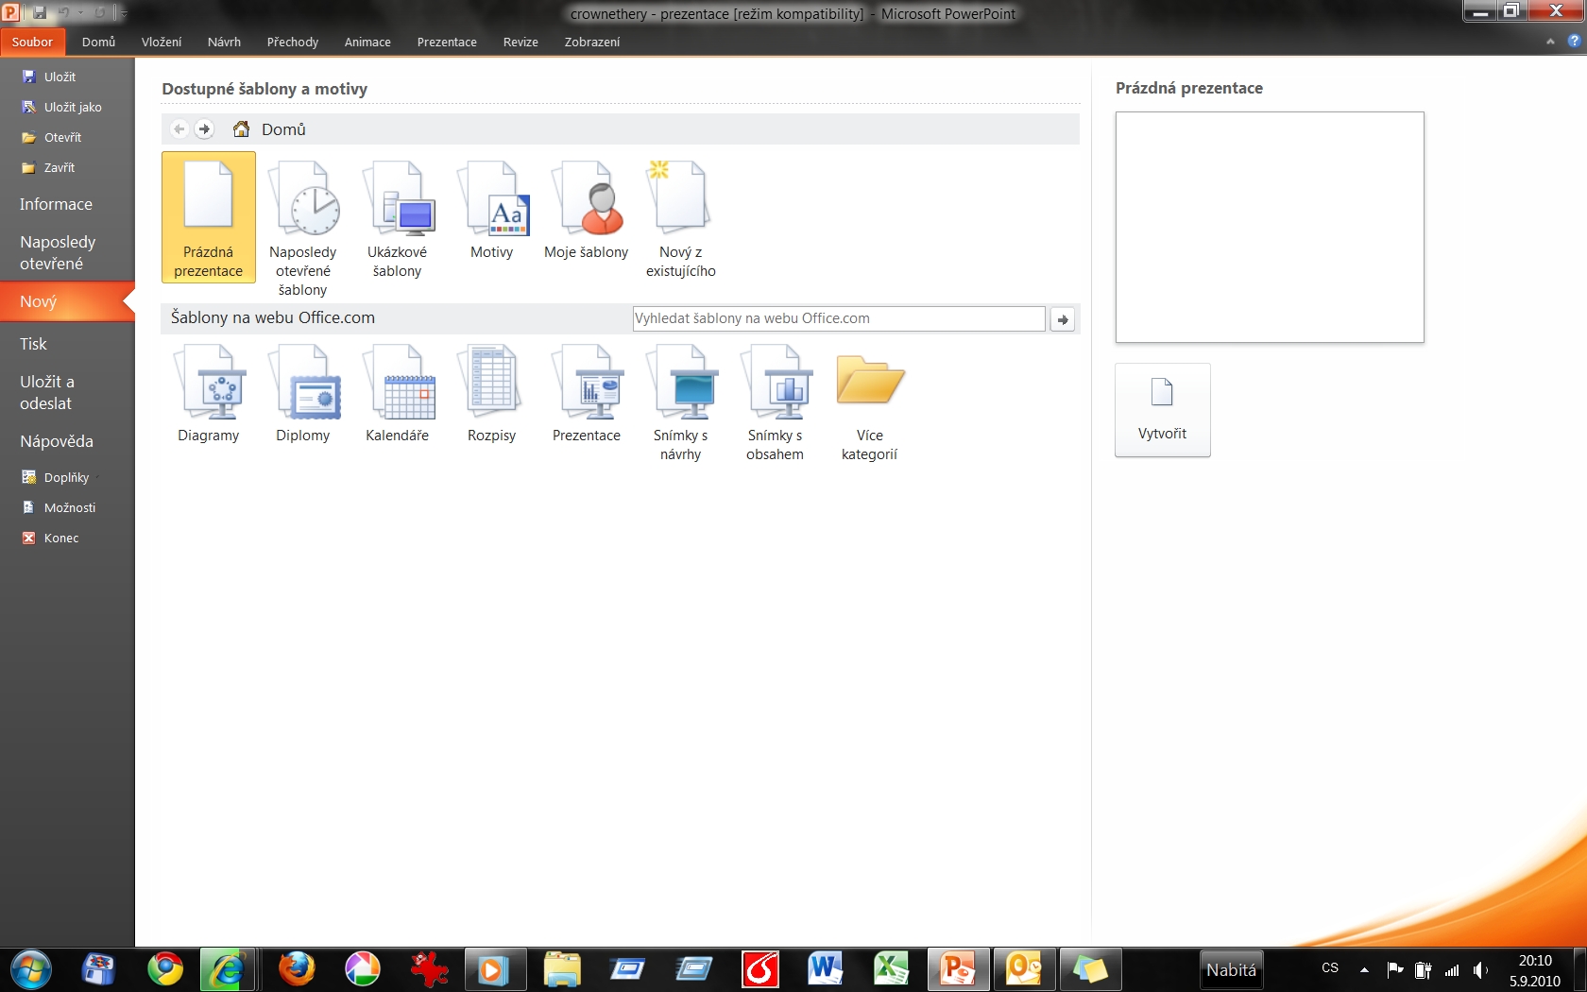This screenshot has height=992, width=1587.
Task: Click the blank presentation preview thumbnail
Action: (x=1270, y=227)
